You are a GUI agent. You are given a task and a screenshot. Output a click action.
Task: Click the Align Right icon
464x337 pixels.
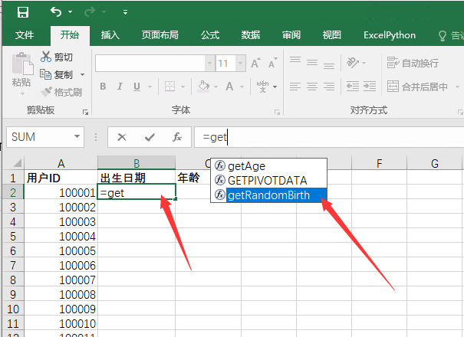[329, 87]
